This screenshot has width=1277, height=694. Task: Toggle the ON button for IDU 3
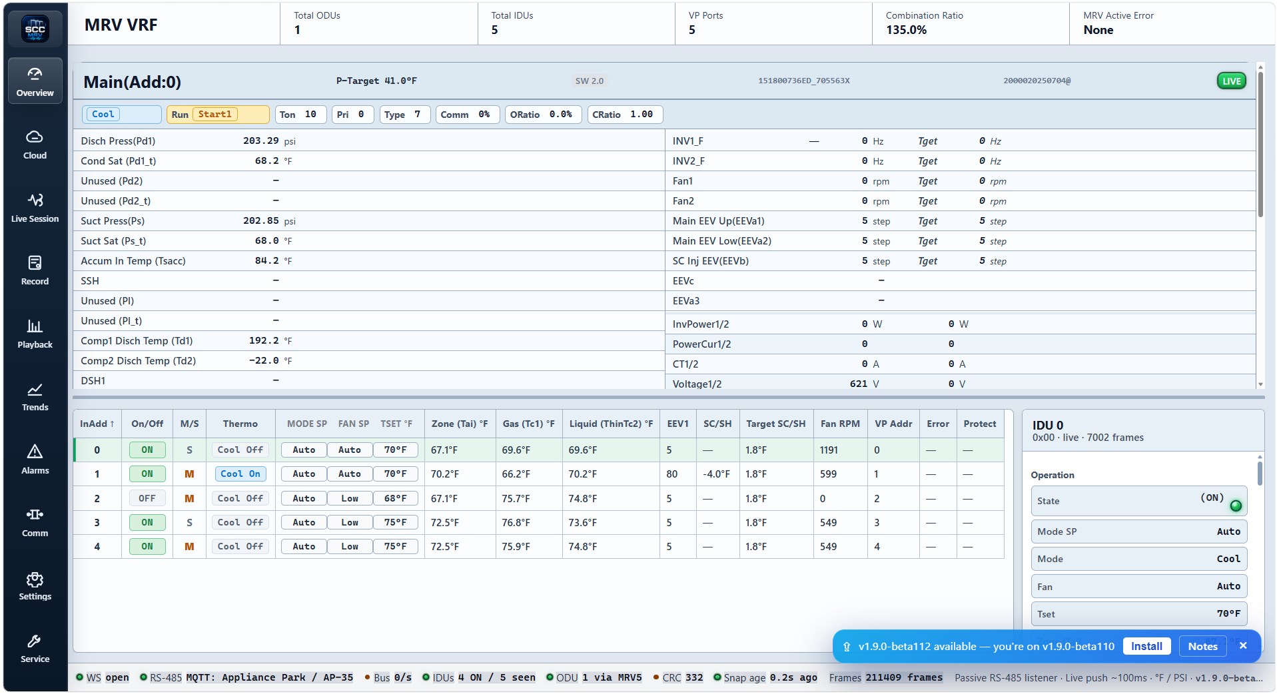point(147,523)
